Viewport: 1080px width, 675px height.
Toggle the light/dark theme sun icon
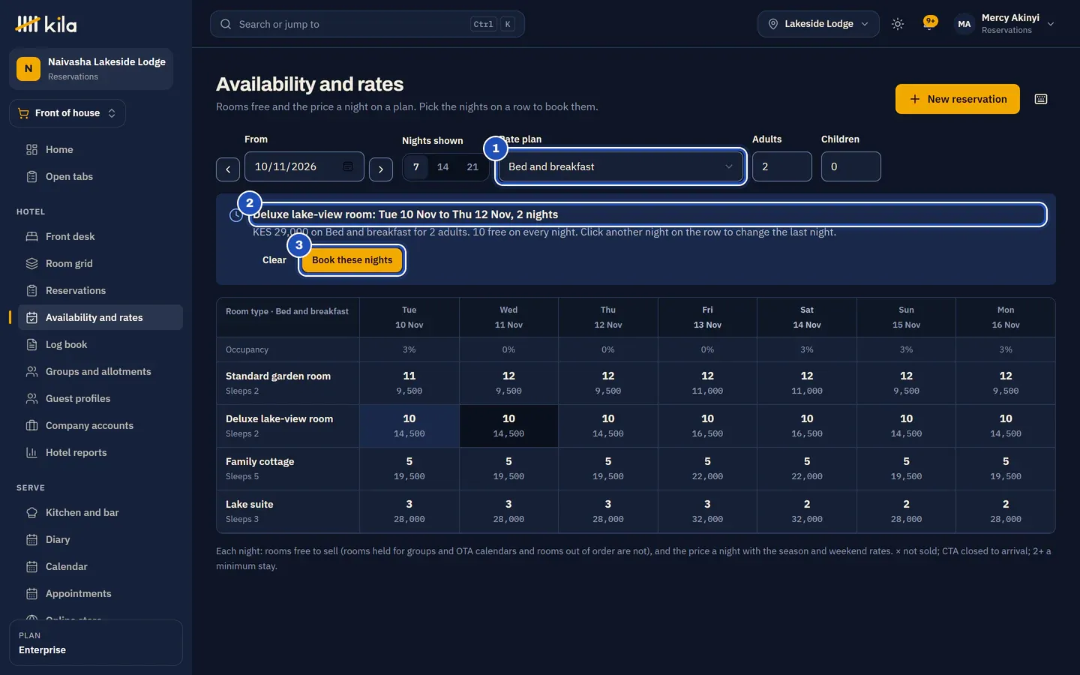tap(898, 24)
